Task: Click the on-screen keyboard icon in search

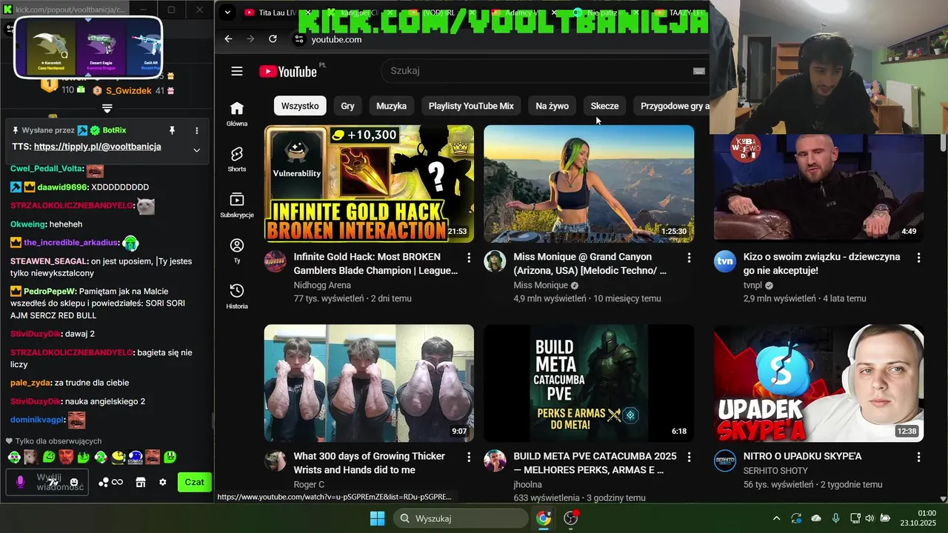Action: coord(698,71)
